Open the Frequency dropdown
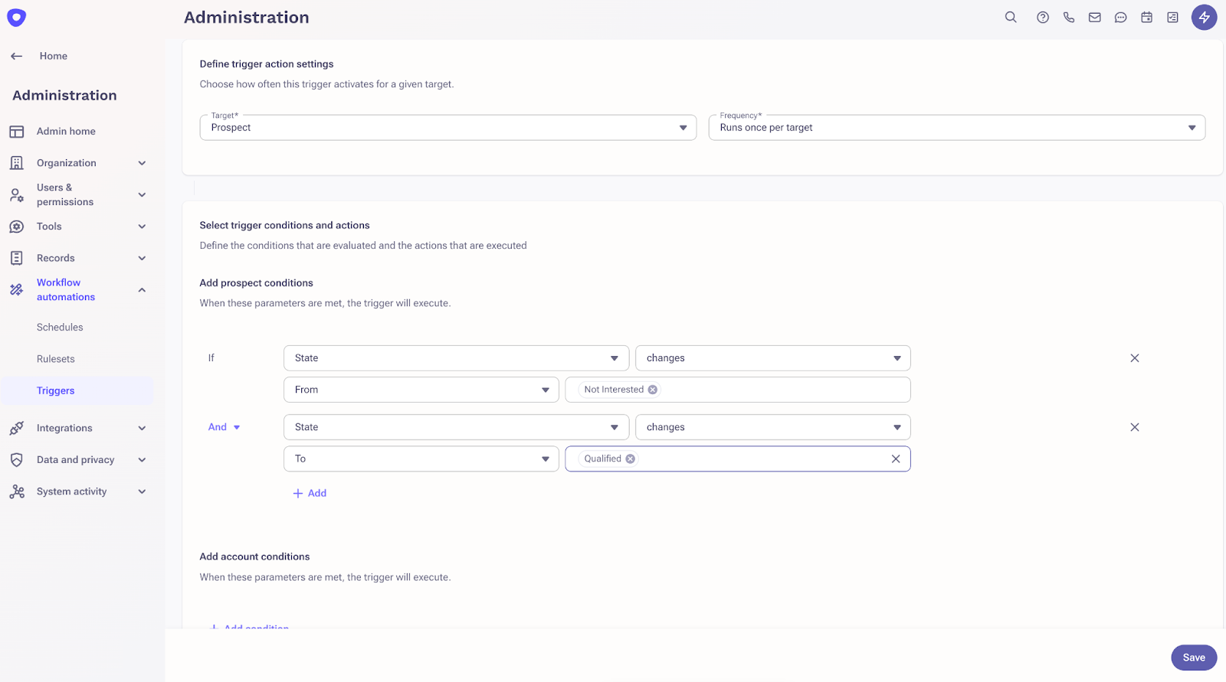This screenshot has height=682, width=1226. 956,128
